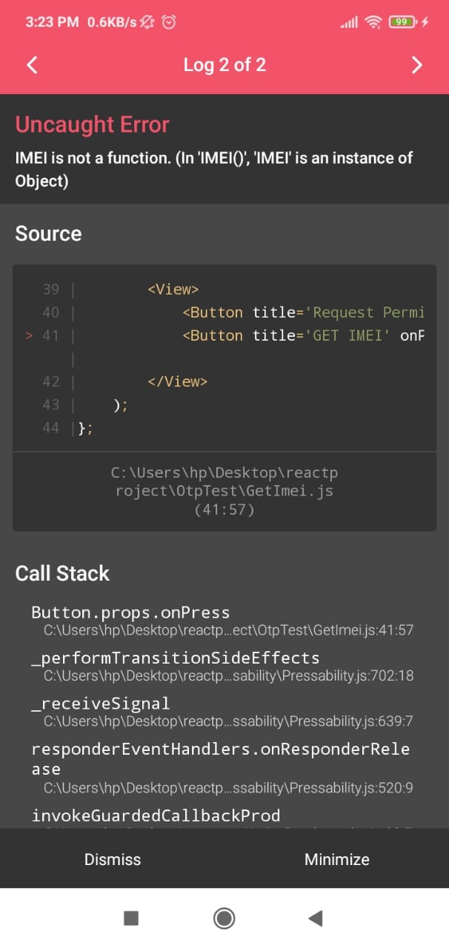Tap the Wi-Fi icon in status bar
This screenshot has height=948, width=449.
pos(374,22)
